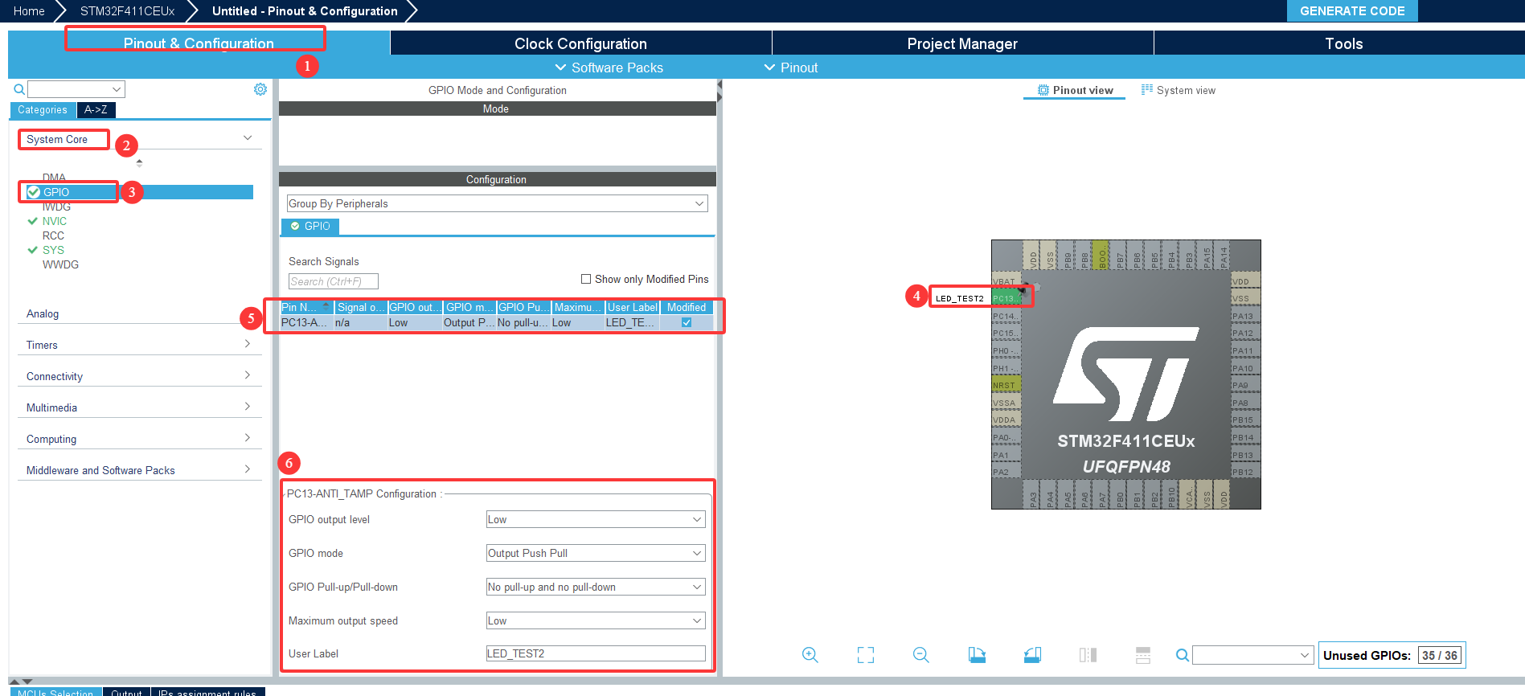Click STM32F411CEUx in the breadcrumb
The width and height of the screenshot is (1525, 696).
(127, 11)
